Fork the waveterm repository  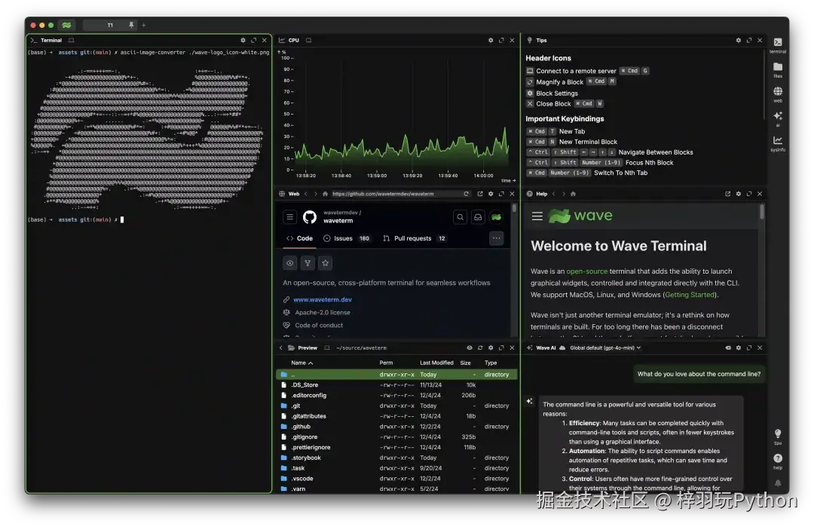click(308, 262)
